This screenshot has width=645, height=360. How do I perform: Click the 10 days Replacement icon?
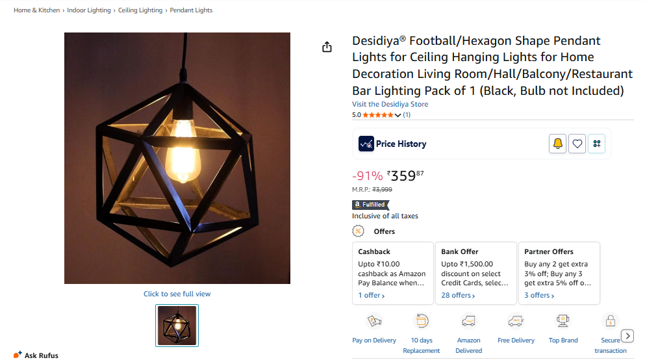(x=422, y=320)
